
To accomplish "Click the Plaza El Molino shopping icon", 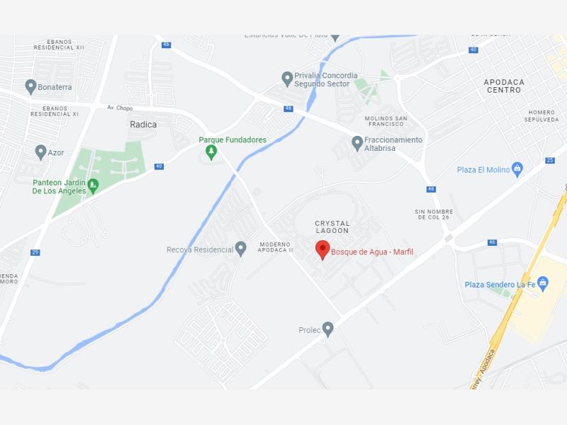I will click(x=517, y=169).
